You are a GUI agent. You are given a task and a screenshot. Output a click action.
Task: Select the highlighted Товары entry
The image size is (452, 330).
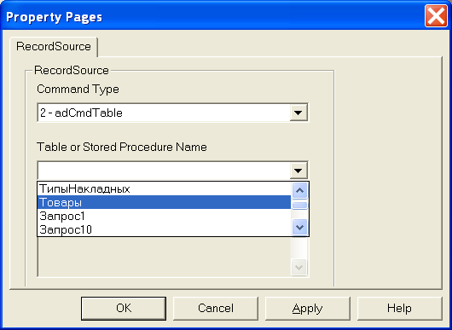(164, 202)
